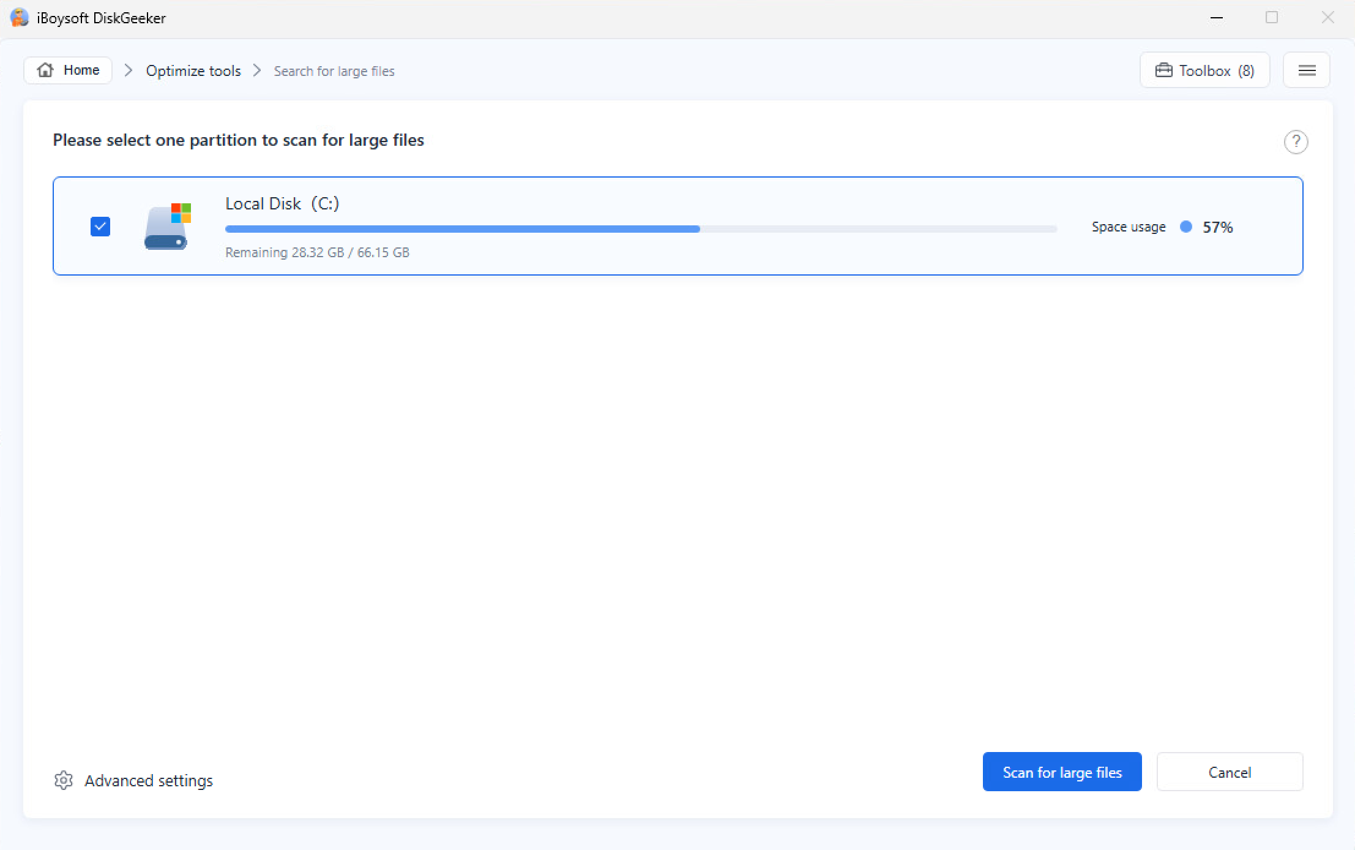
Task: Open Advanced settings link
Action: click(148, 781)
